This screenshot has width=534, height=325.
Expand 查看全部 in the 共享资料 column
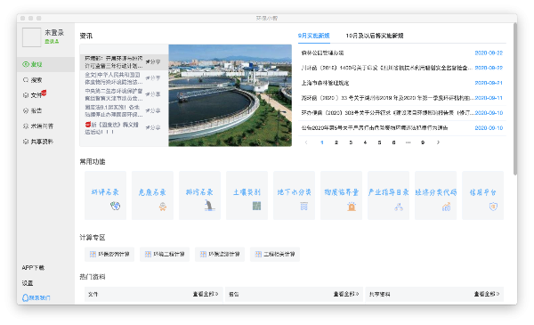[487, 294]
